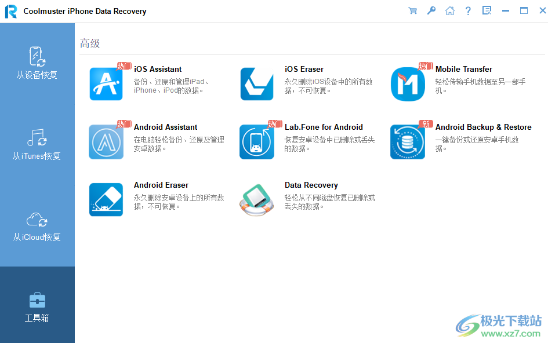Select the iTunes music note recovery icon
The image size is (548, 343).
(37, 138)
